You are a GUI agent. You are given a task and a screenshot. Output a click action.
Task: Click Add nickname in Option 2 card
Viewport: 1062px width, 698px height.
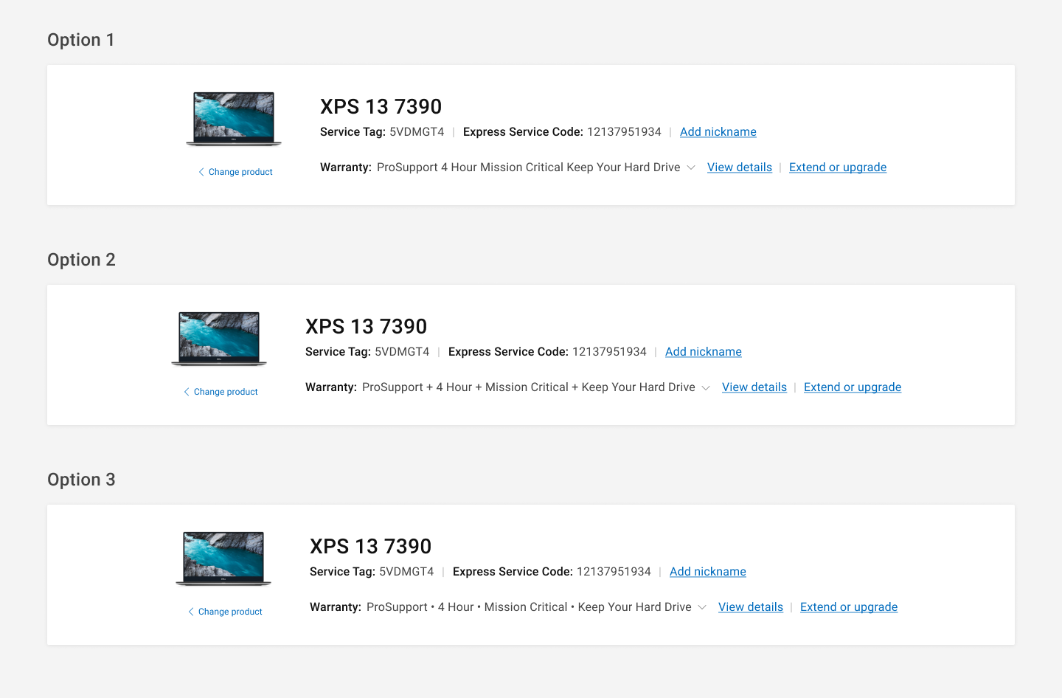(x=704, y=352)
